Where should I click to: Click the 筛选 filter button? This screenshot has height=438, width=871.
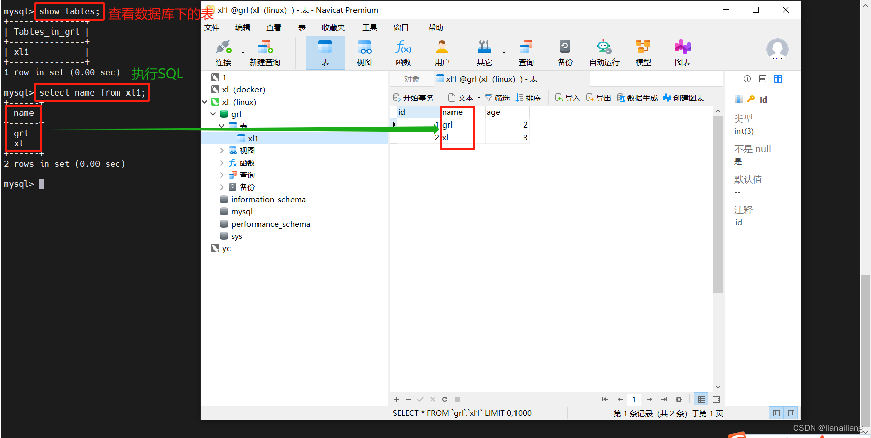(x=497, y=98)
